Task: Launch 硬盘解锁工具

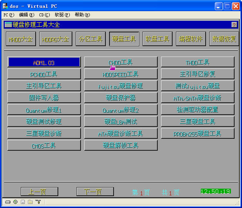Action: pos(121,145)
